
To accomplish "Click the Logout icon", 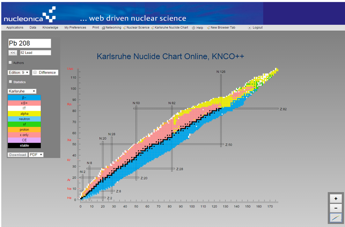I will point(249,28).
